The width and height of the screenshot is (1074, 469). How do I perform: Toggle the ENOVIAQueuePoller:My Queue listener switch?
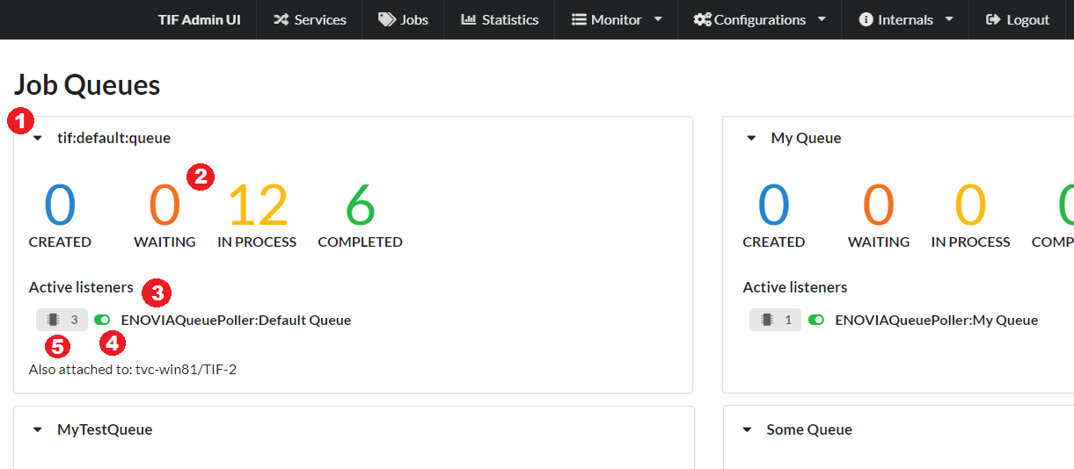(816, 320)
